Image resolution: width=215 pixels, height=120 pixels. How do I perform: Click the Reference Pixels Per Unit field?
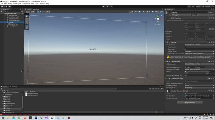point(199,75)
